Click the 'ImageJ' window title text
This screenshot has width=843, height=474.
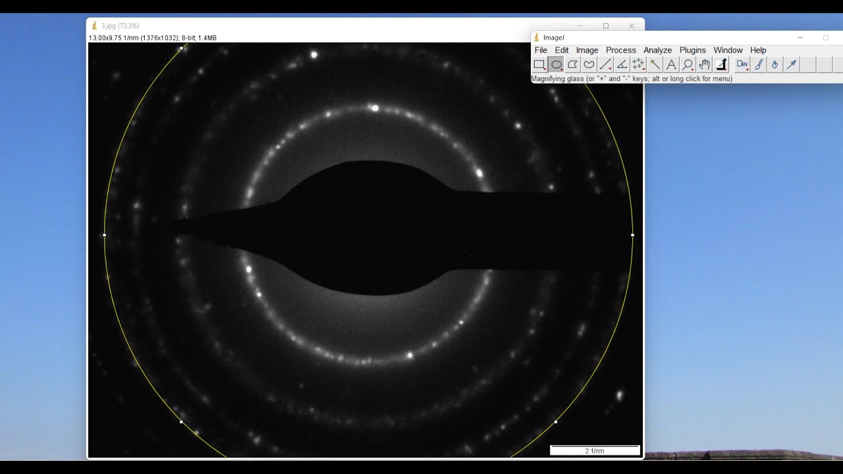(x=554, y=38)
